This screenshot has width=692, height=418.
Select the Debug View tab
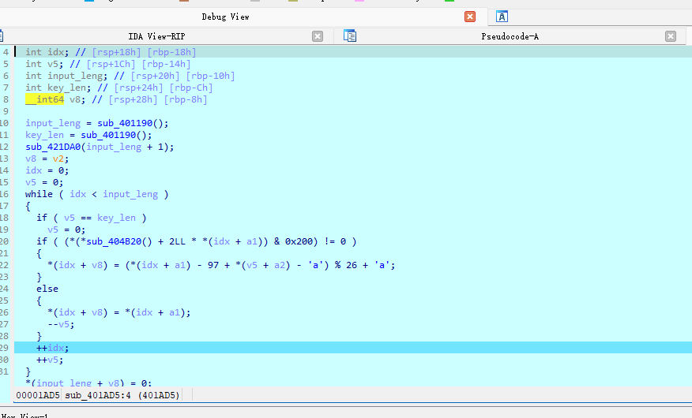click(225, 17)
